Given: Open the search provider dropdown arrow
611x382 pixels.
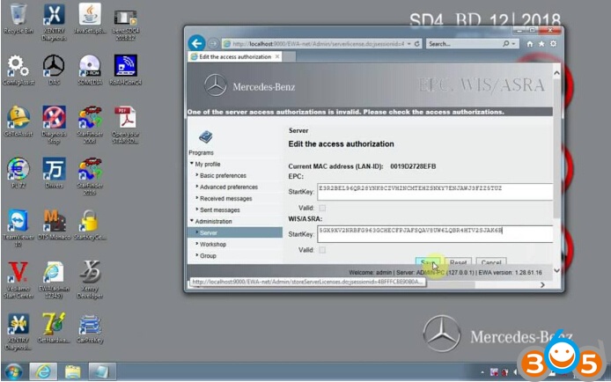Looking at the screenshot, I should (513, 44).
